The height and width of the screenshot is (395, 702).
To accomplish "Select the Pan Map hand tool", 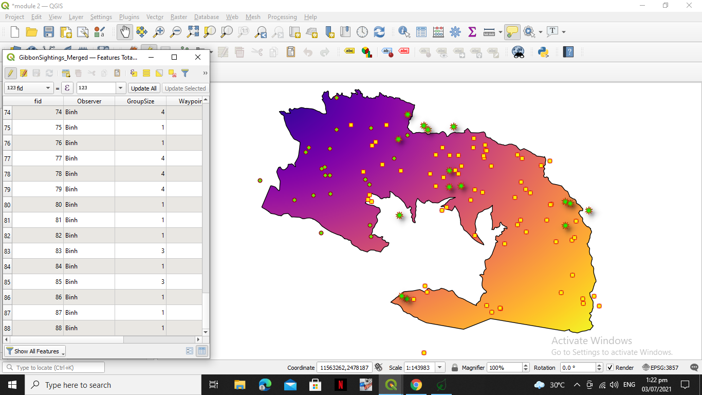I will click(125, 32).
